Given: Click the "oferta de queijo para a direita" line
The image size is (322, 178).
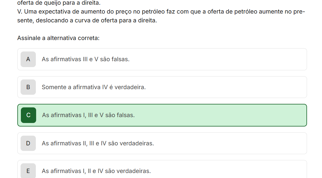Looking at the screenshot, I should (x=59, y=3).
